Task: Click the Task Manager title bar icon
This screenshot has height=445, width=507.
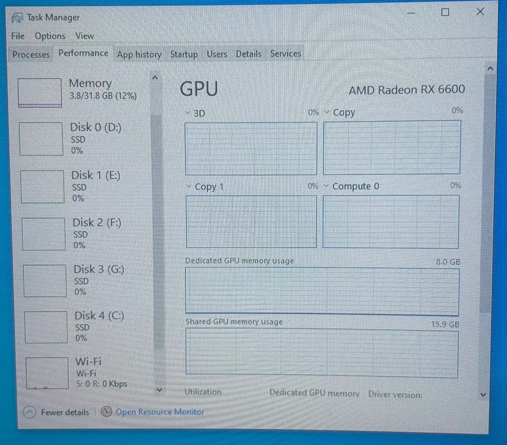Action: pyautogui.click(x=18, y=18)
